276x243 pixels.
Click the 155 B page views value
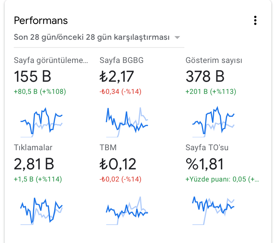32,77
